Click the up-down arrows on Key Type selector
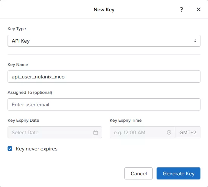The width and height of the screenshot is (208, 187). [x=195, y=41]
